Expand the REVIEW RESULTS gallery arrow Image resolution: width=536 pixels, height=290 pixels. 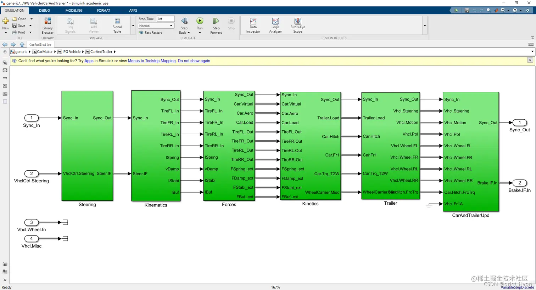tap(425, 25)
